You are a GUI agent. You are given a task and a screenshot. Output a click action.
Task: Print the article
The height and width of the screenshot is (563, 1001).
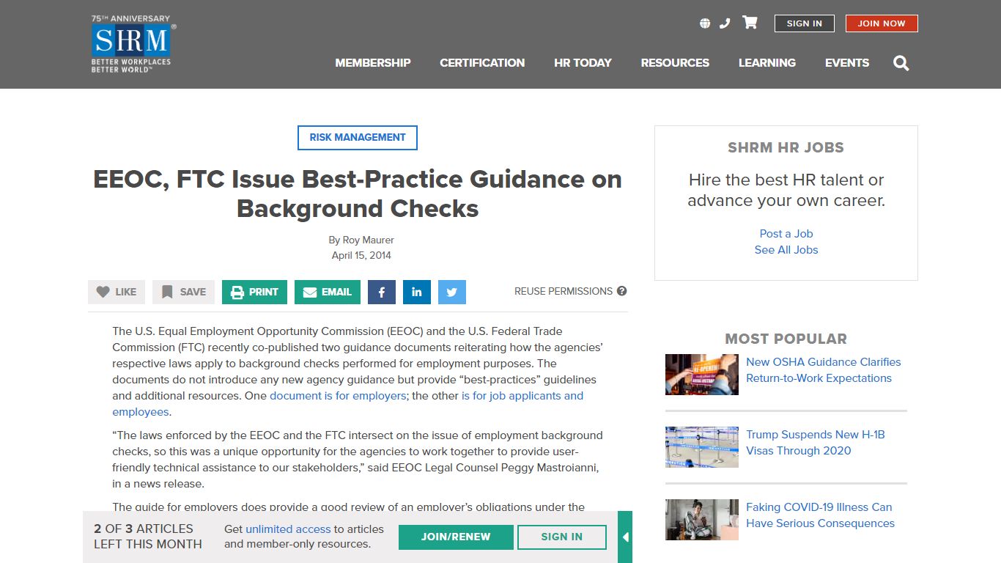click(254, 292)
